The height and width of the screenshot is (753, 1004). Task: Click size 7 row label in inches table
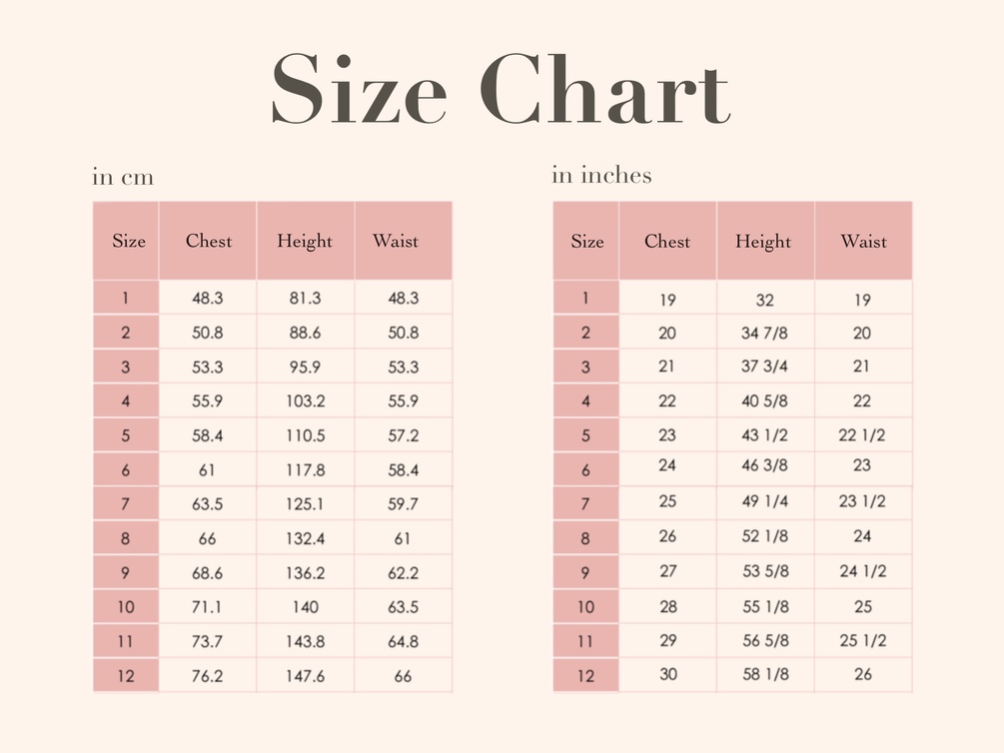click(585, 502)
